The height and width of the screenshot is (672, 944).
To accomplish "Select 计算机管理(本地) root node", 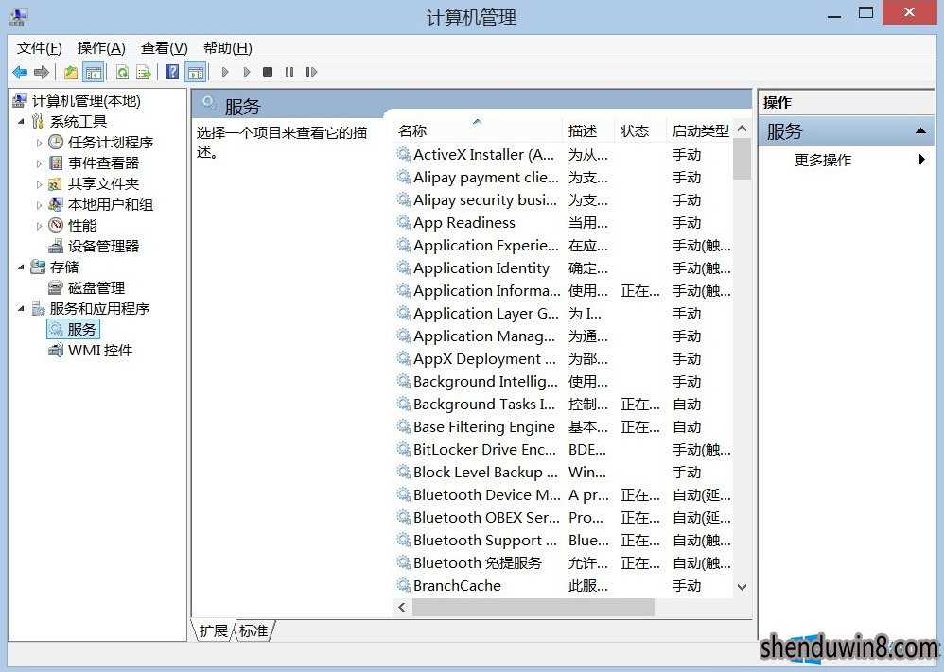I will coord(86,101).
